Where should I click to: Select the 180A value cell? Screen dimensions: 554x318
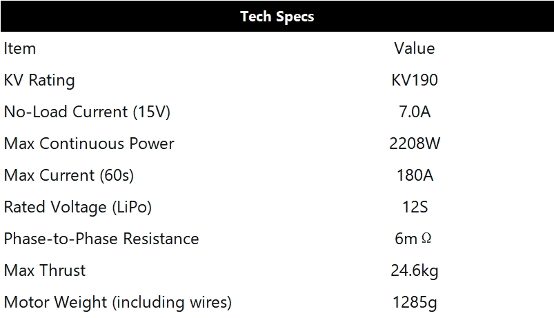tap(414, 175)
